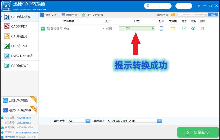The width and height of the screenshot is (220, 140).
Task: Preview 新农村住宅.dwg with the eye icon
Action: (x=193, y=29)
